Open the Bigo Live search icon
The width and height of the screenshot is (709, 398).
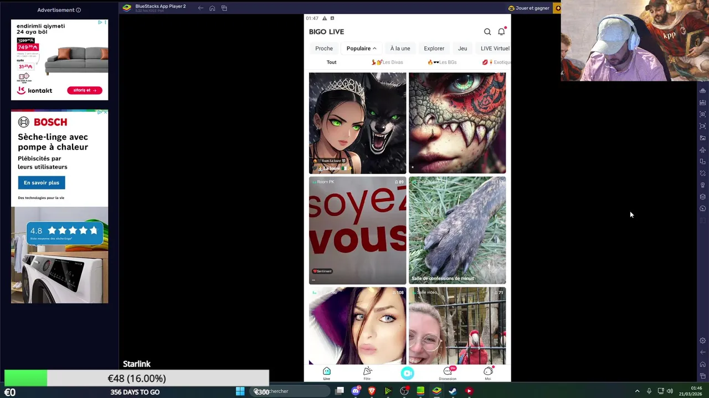point(487,32)
